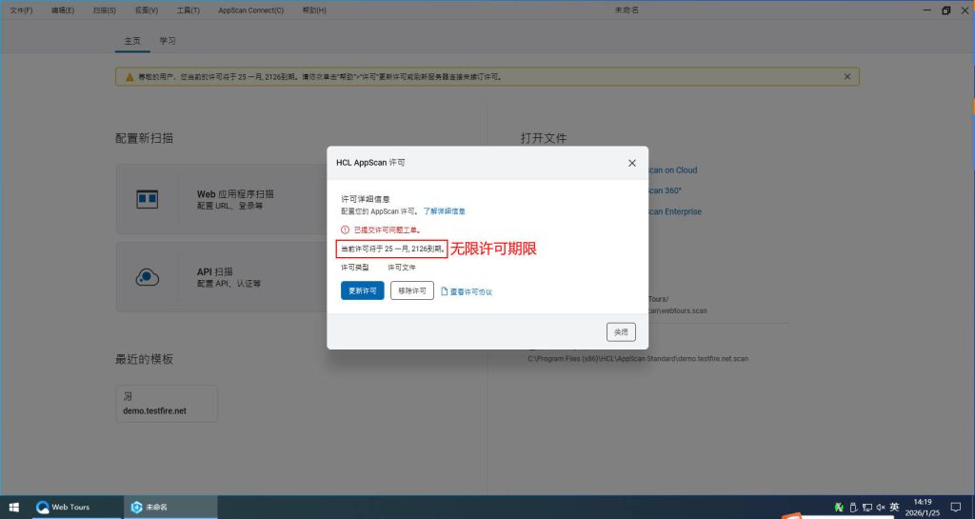Click the Web application scan window icon
The image size is (975, 519).
tap(148, 199)
